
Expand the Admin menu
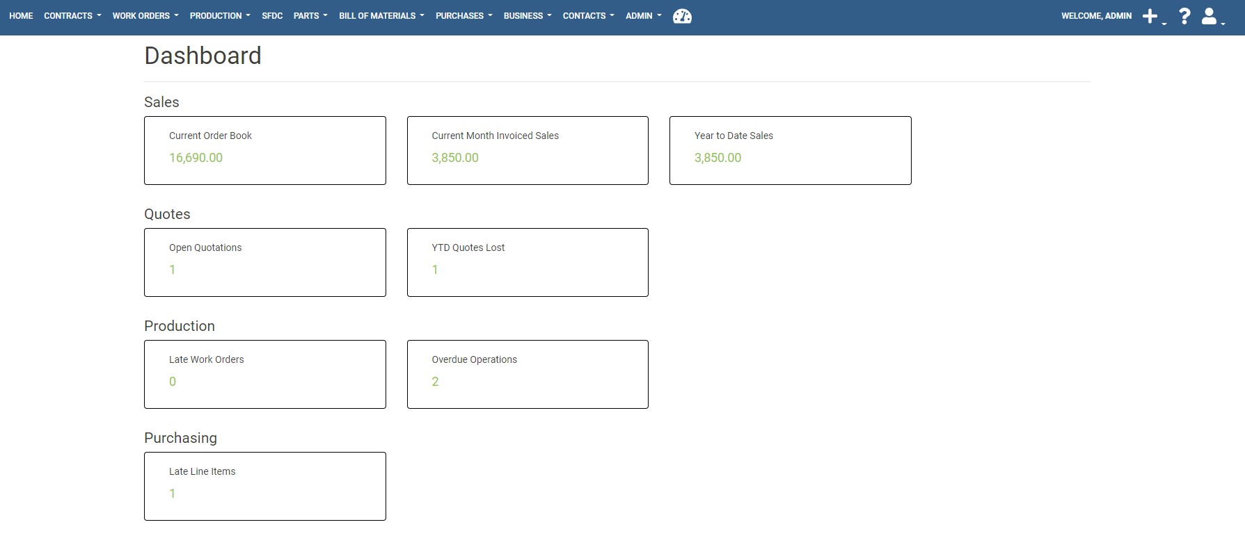643,15
